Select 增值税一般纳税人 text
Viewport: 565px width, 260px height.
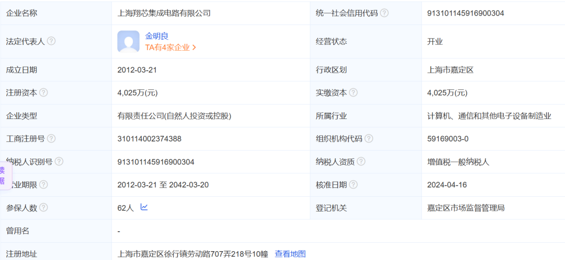click(x=458, y=162)
